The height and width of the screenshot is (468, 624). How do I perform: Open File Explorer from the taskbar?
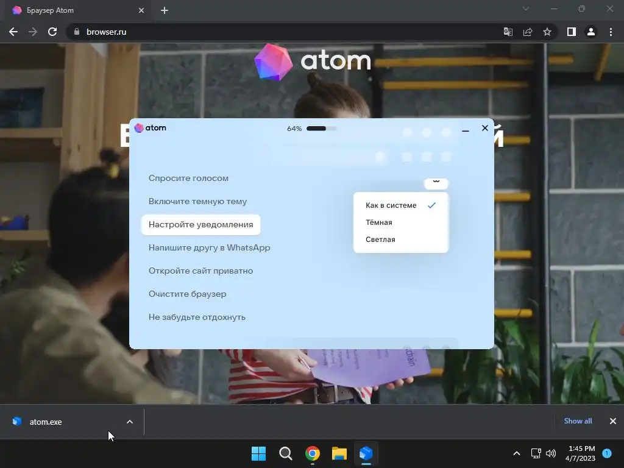pyautogui.click(x=339, y=453)
